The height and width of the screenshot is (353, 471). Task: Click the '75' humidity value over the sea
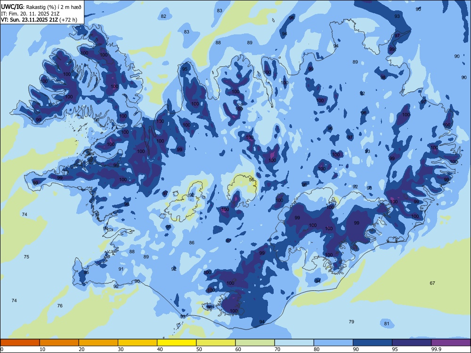(x=26, y=257)
